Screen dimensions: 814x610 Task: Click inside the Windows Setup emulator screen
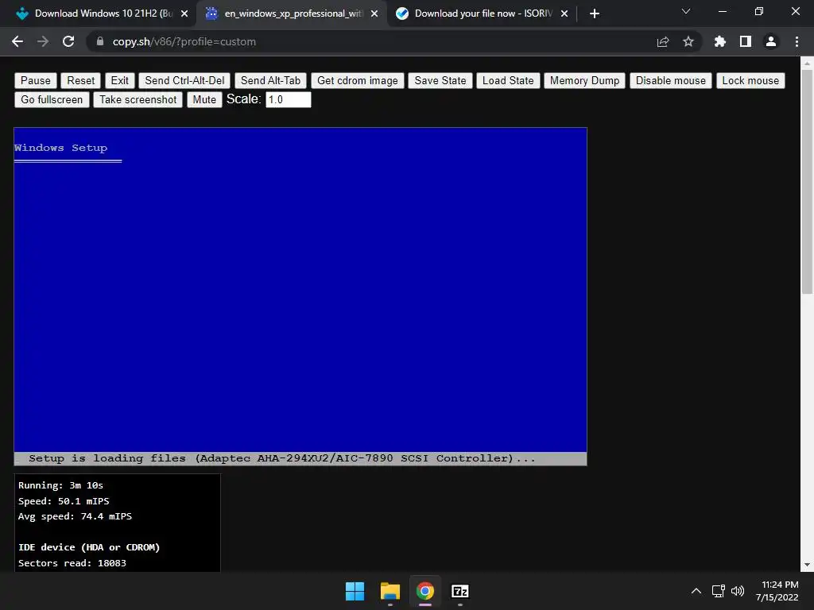[x=300, y=296]
